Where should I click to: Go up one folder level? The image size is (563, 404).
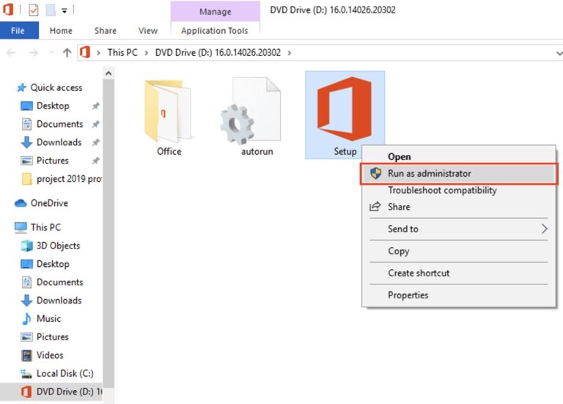pyautogui.click(x=67, y=53)
